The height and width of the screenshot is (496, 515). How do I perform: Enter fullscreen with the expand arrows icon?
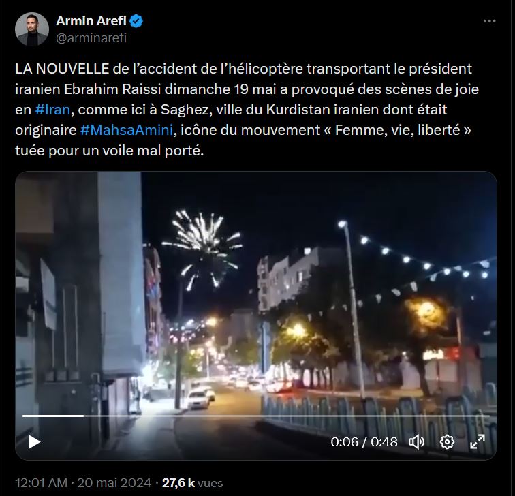478,441
